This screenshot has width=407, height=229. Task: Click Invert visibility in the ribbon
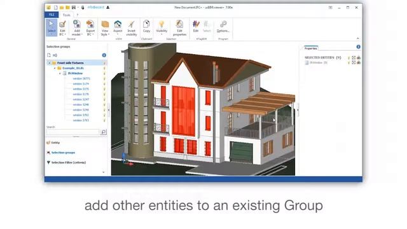(x=132, y=27)
